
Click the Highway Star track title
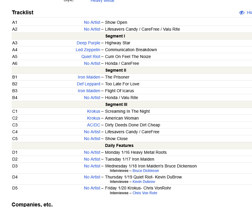point(118,43)
